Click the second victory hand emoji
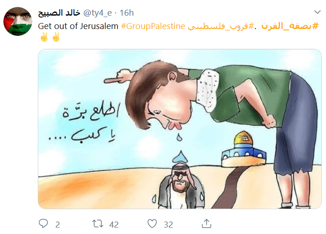Image resolution: width=326 pixels, height=234 pixels. pos(56,37)
